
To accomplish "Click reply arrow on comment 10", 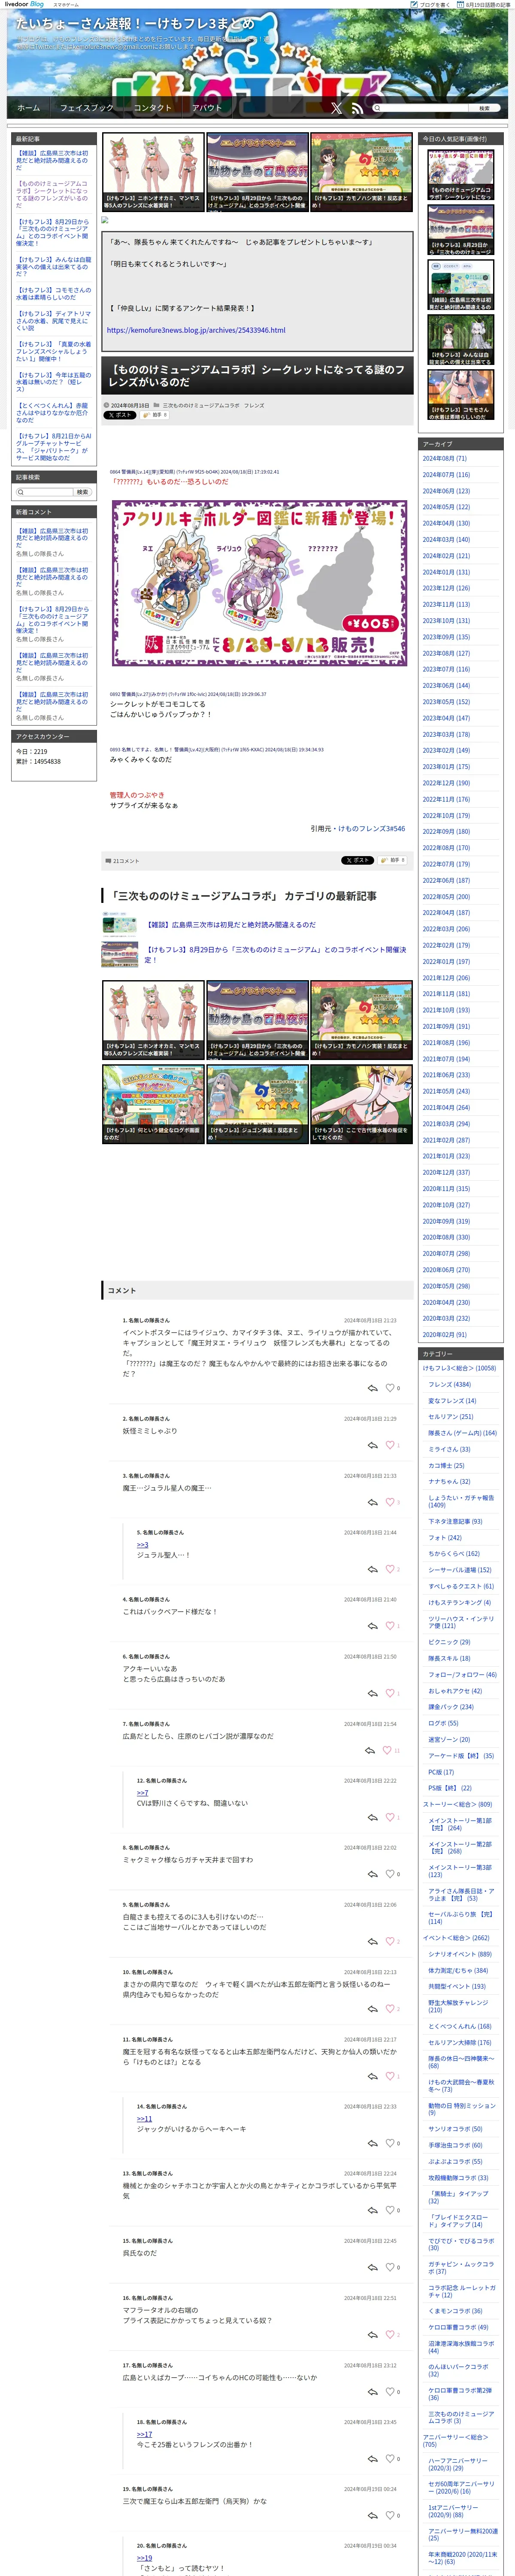I will point(372,2009).
